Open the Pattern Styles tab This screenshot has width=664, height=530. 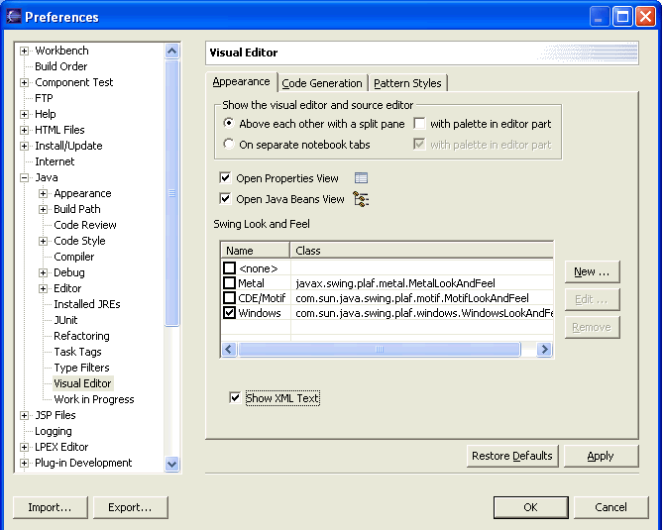click(407, 83)
